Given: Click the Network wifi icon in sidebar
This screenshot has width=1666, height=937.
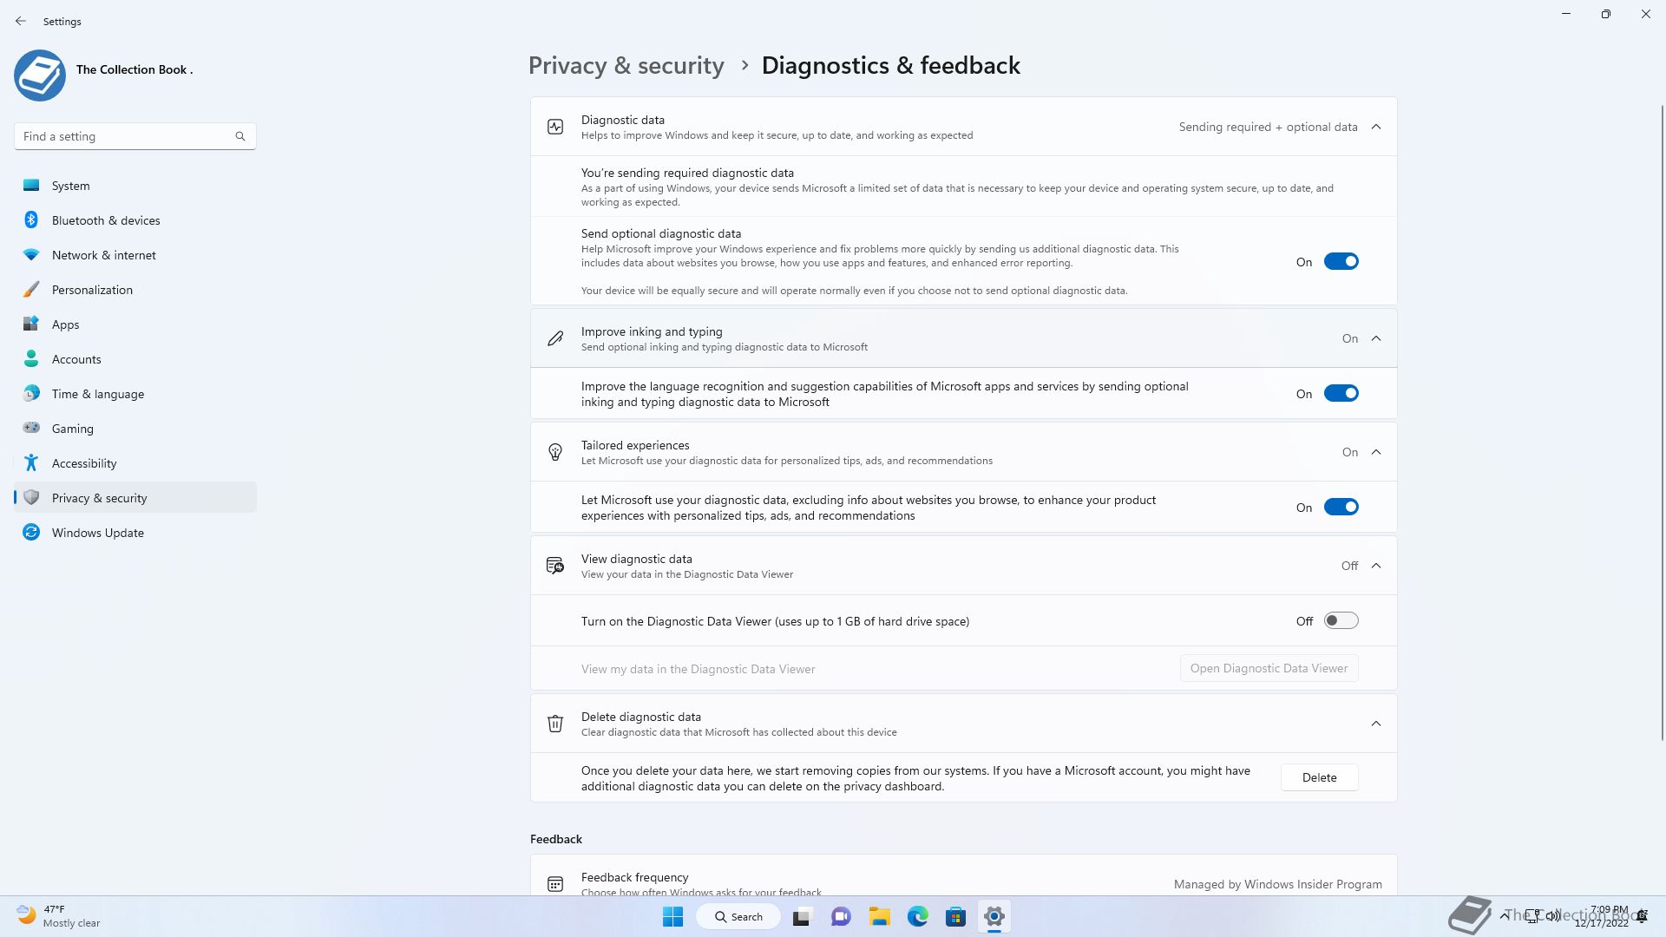Looking at the screenshot, I should pos(31,254).
